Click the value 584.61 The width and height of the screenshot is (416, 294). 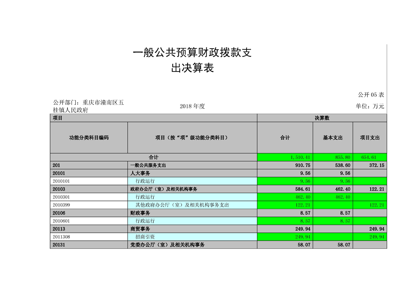(x=303, y=189)
